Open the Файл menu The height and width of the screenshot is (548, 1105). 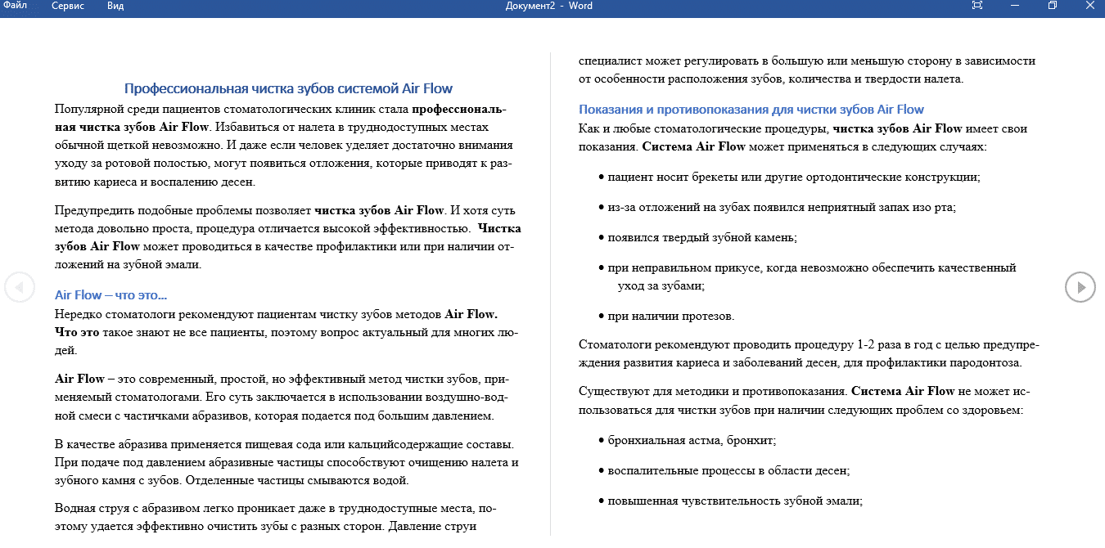tap(14, 6)
